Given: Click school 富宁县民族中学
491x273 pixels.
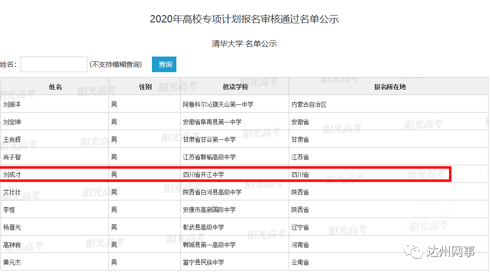Looking at the screenshot, I should point(204,262).
